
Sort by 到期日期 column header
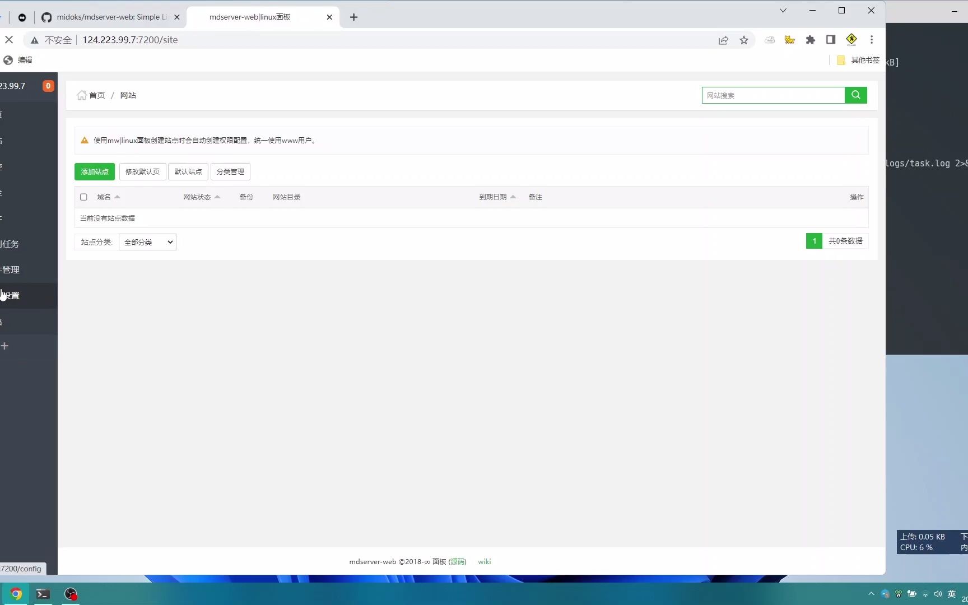point(497,197)
